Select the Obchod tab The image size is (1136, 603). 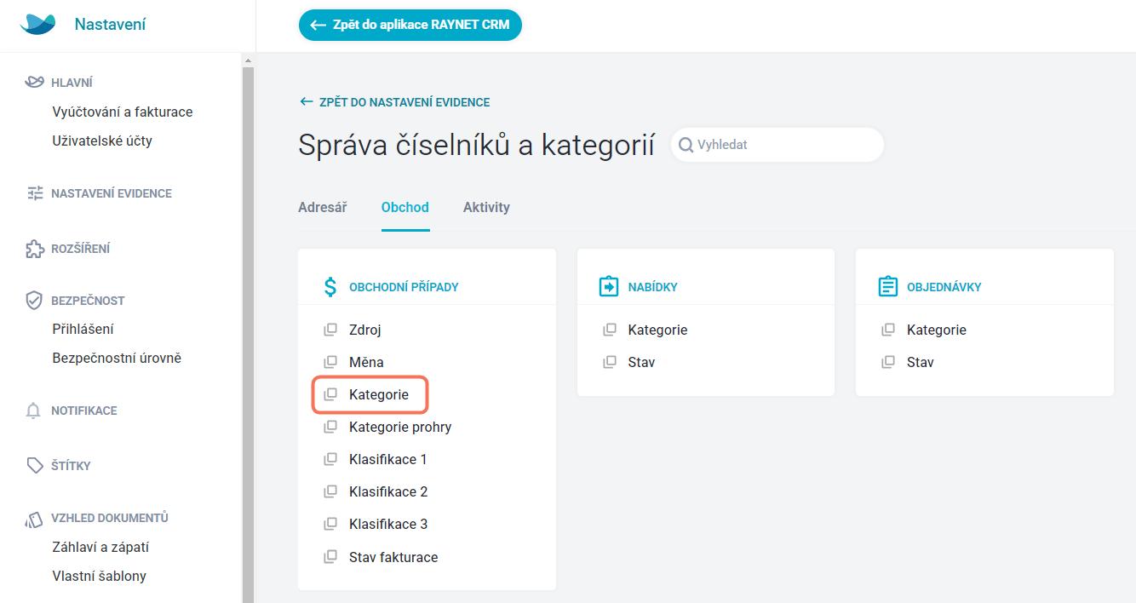405,207
